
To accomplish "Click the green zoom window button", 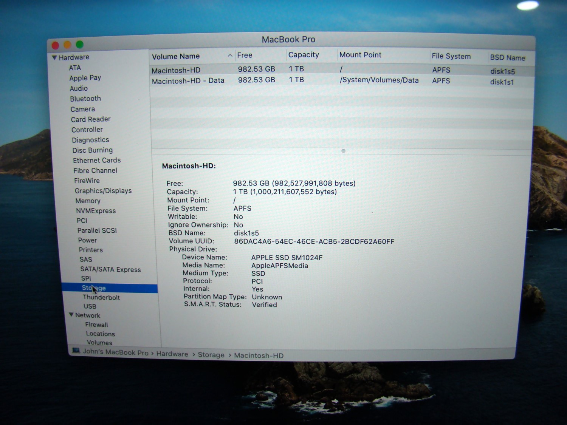I will coord(80,45).
